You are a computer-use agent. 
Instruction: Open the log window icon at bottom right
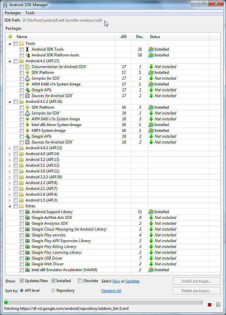(218, 305)
